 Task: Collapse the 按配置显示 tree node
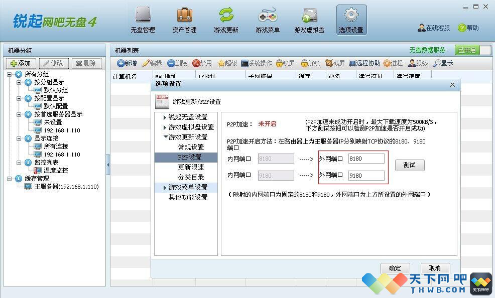pos(19,98)
